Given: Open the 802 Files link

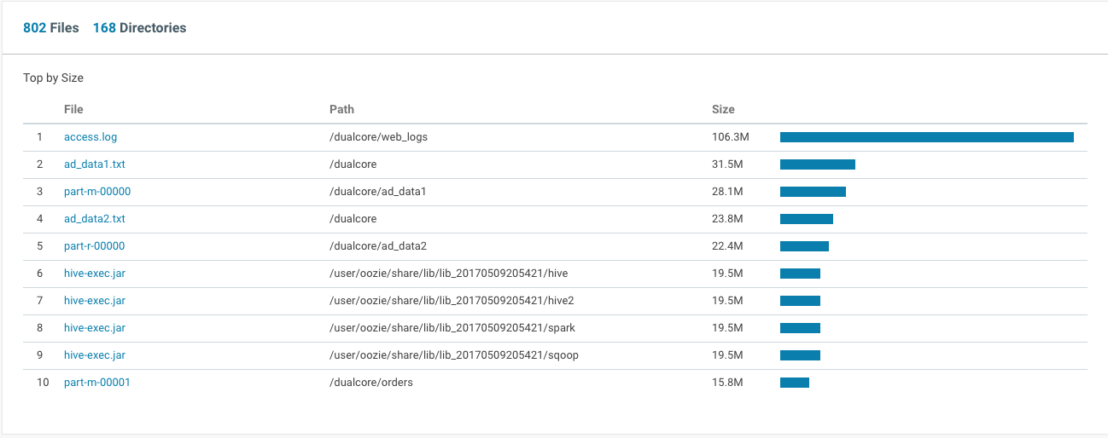Looking at the screenshot, I should pos(50,28).
